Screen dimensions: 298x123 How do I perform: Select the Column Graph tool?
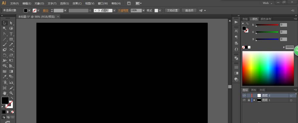tap(11, 82)
